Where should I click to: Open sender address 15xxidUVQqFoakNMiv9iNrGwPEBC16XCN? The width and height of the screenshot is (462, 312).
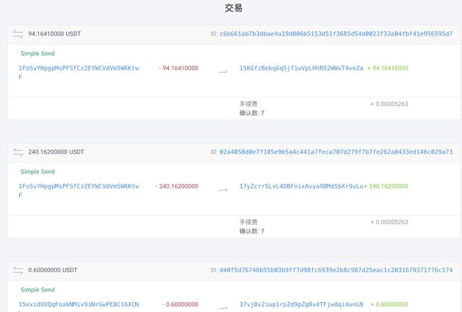click(x=79, y=304)
